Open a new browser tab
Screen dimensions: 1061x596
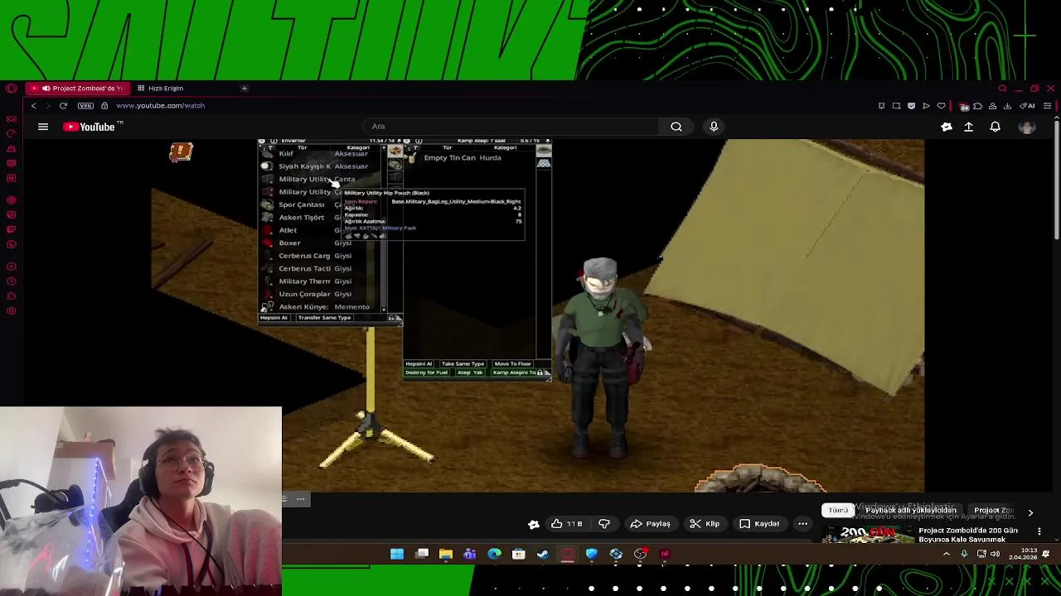click(244, 89)
